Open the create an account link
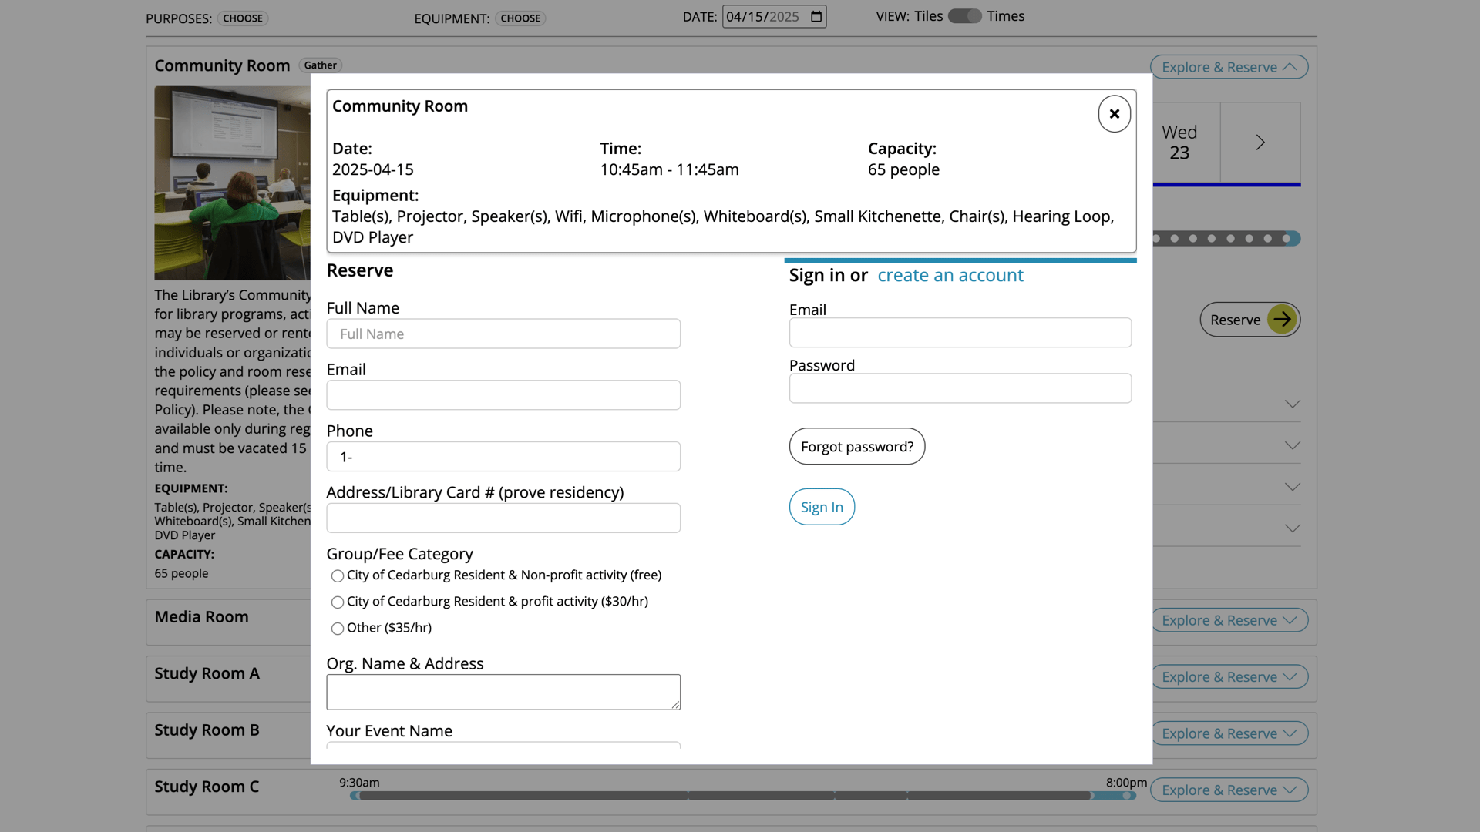This screenshot has width=1480, height=832. click(x=950, y=275)
